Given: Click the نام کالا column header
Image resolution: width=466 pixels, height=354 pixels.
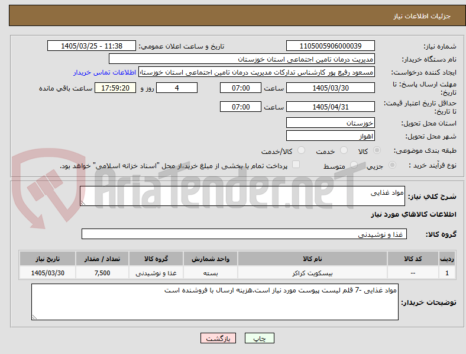Looking at the screenshot, I should 312,259.
